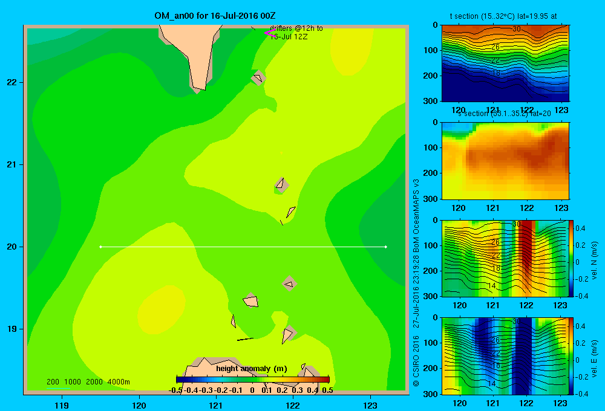This screenshot has width=605, height=411.
Task: Click the yellow height maximum southwest of section line
Action: (x=162, y=309)
